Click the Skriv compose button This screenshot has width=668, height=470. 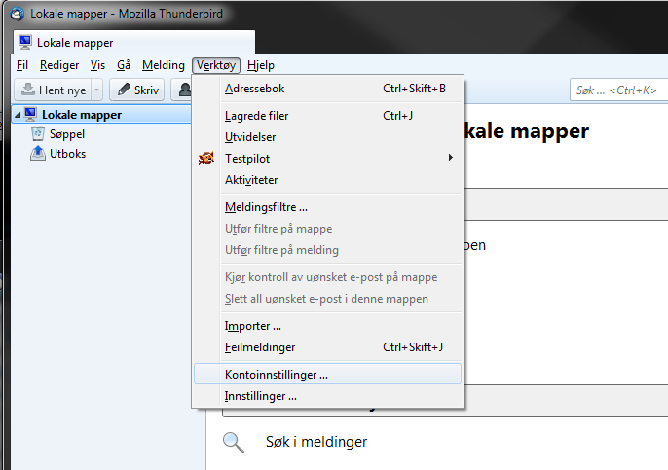pyautogui.click(x=136, y=90)
